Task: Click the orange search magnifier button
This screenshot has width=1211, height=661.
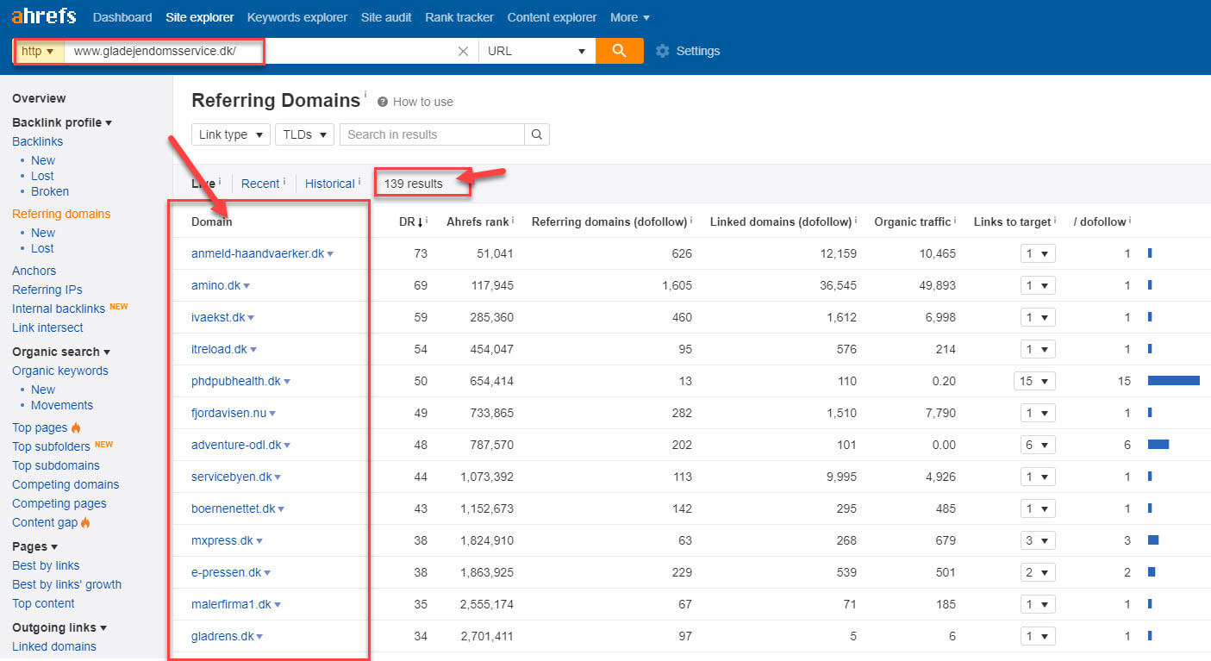Action: pyautogui.click(x=619, y=51)
